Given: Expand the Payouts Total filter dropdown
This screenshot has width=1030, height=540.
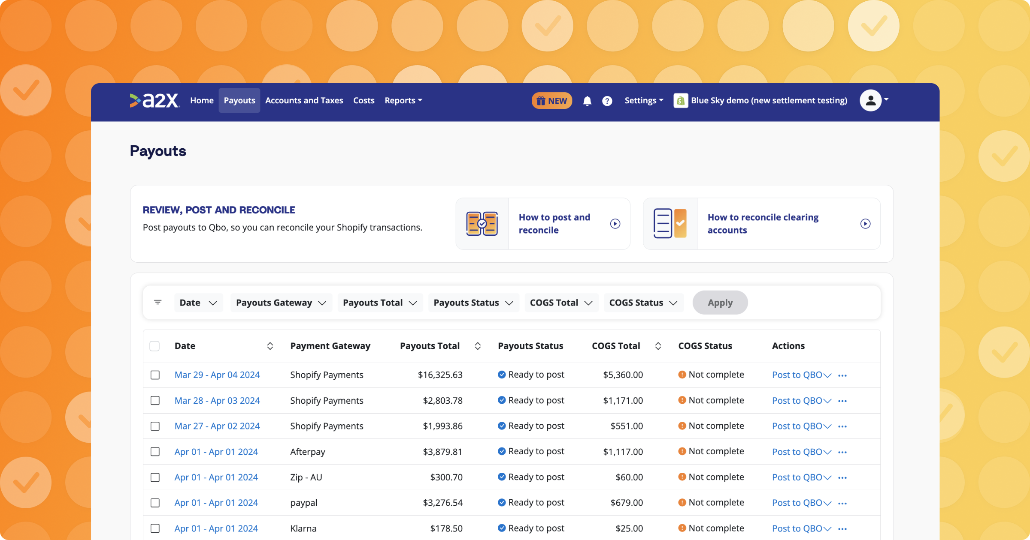Looking at the screenshot, I should [x=380, y=303].
